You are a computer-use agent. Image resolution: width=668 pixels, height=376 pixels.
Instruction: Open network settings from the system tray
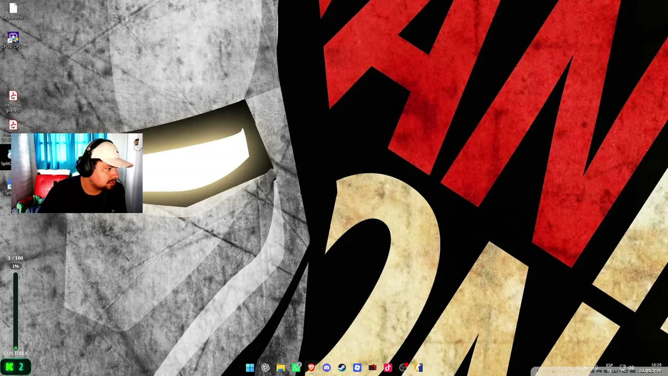[623, 368]
